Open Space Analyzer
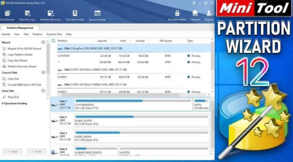Screen dimensions: 293x162 pyautogui.click(x=98, y=15)
